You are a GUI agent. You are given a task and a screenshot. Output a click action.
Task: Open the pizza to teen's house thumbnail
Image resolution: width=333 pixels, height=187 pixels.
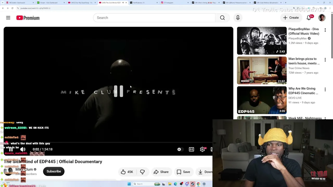click(262, 70)
